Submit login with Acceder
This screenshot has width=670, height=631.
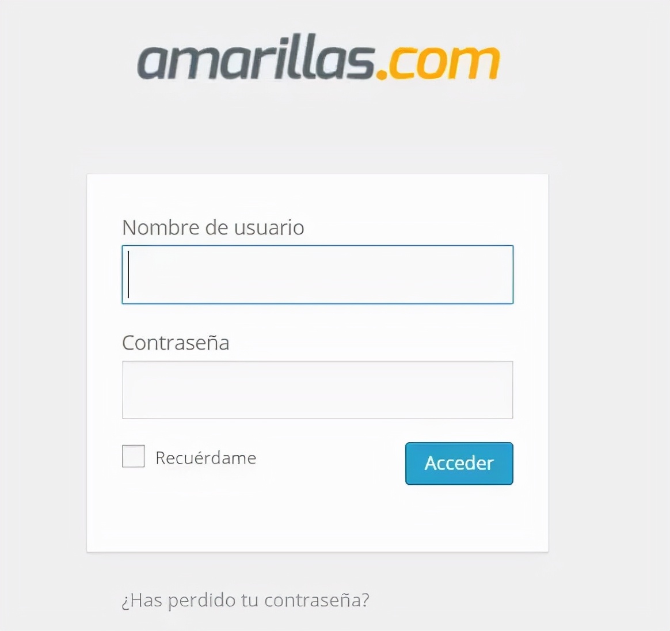coord(459,463)
